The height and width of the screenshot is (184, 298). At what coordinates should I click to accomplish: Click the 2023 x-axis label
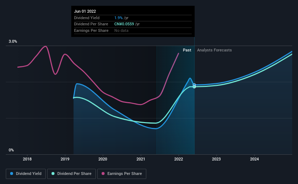click(216, 159)
